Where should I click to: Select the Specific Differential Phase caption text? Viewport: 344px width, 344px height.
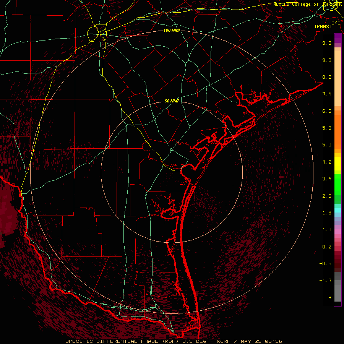[x=174, y=341]
